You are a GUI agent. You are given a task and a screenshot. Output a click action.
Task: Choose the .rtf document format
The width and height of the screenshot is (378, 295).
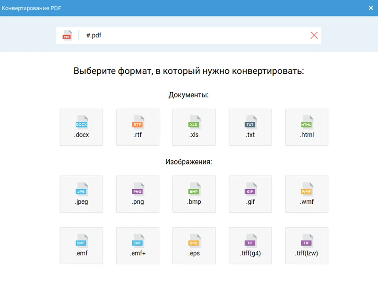(x=137, y=127)
